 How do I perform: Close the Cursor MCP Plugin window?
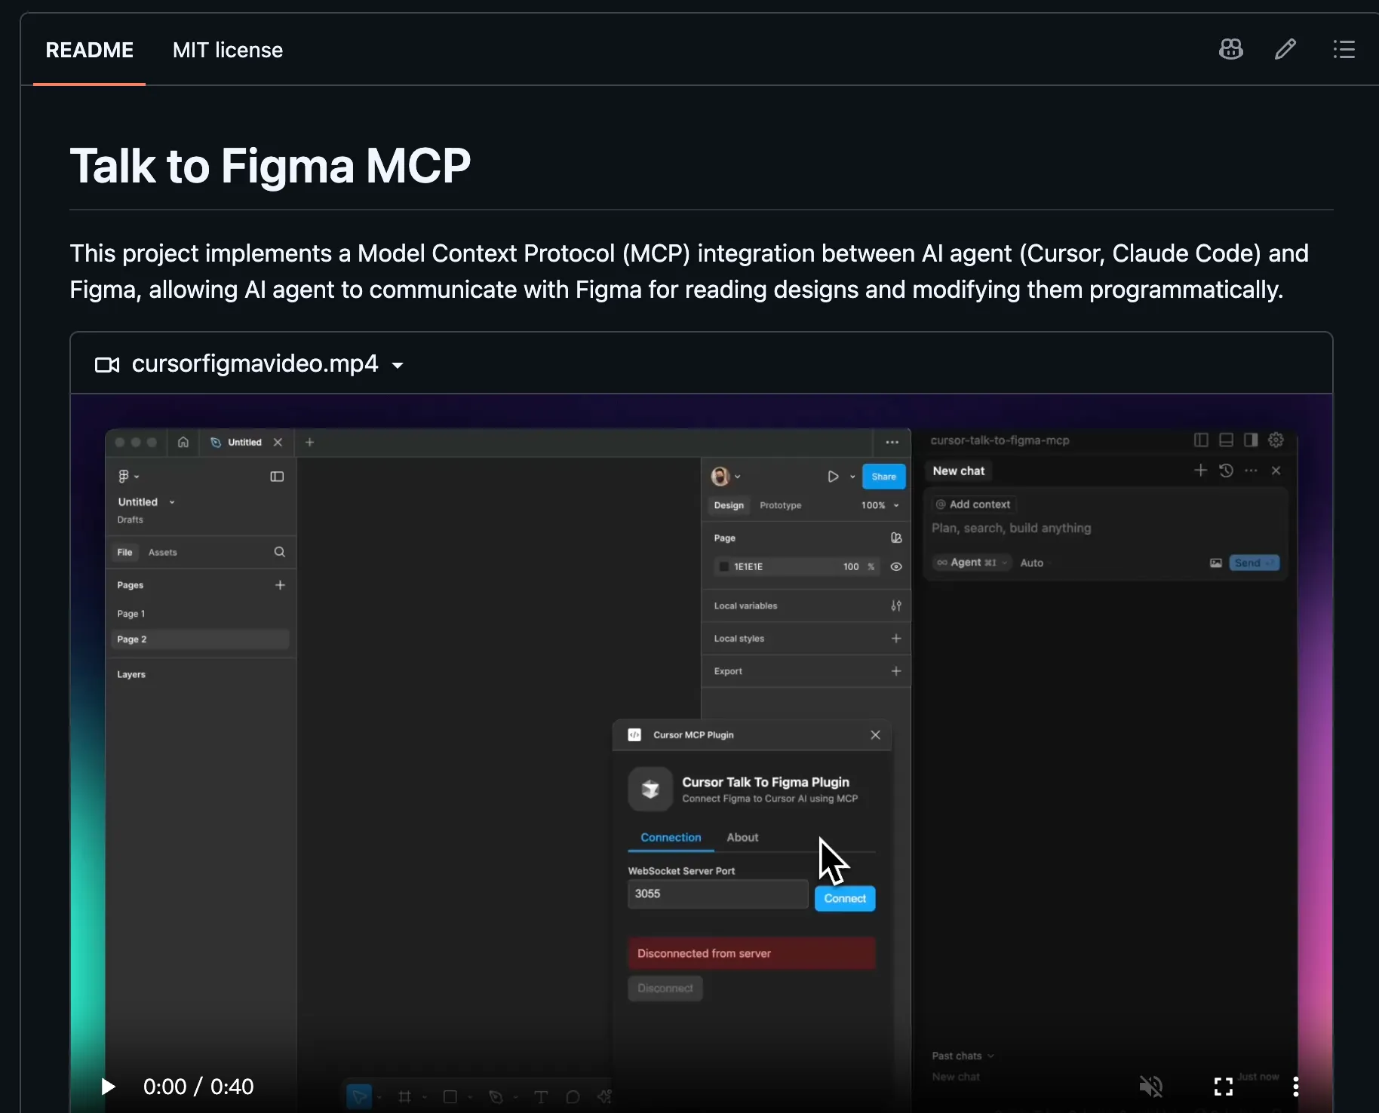click(875, 735)
